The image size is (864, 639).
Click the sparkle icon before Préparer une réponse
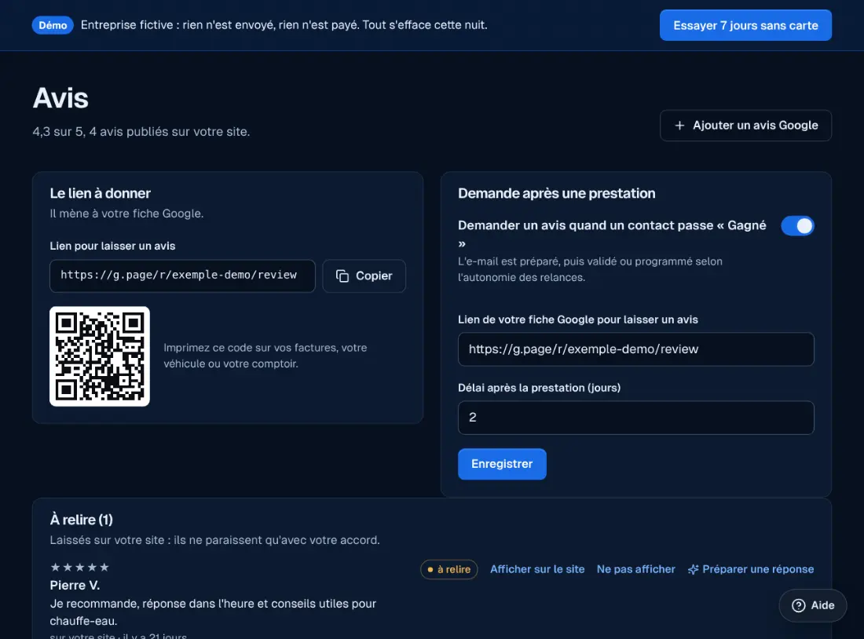pos(694,570)
